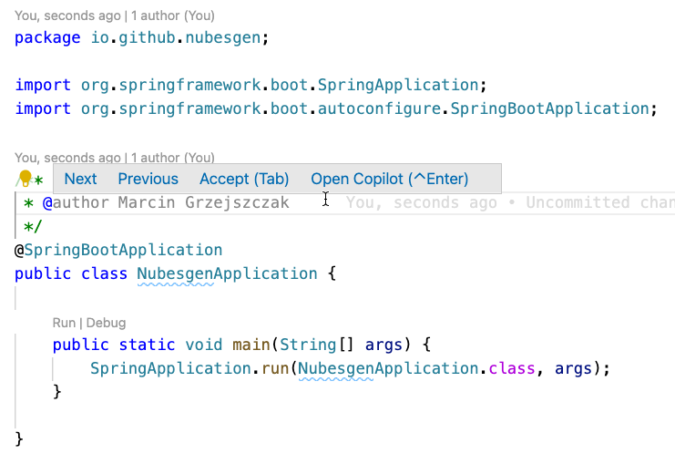Open top blame lens above package line

tap(115, 15)
